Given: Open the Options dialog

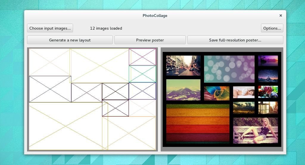Looking at the screenshot, I should click(272, 28).
